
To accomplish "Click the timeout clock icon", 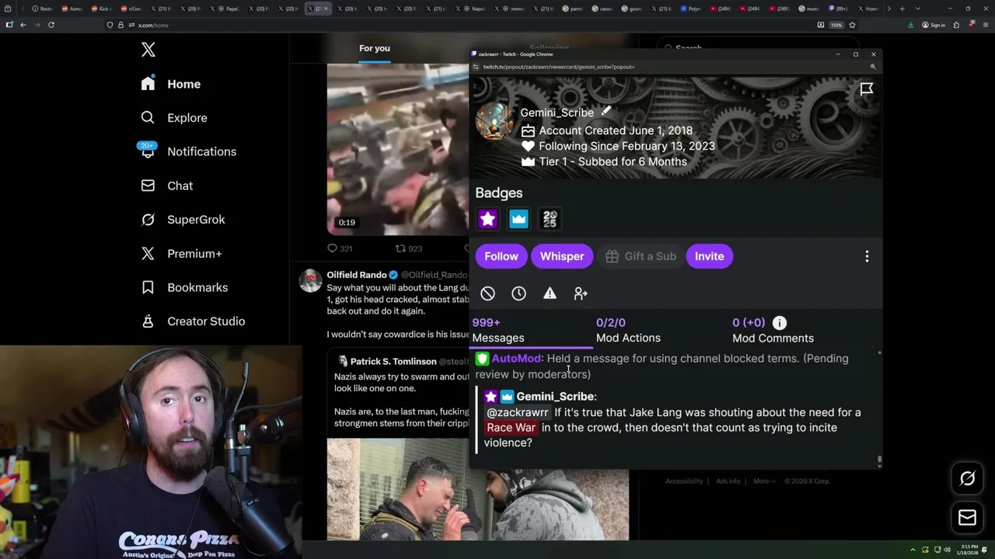I will click(518, 293).
